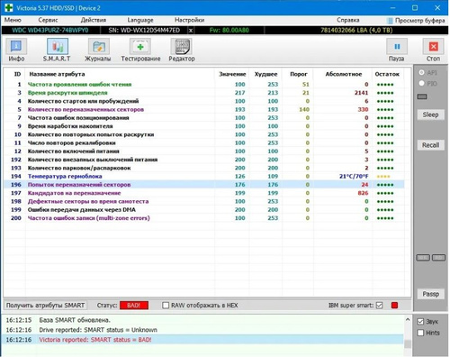Select row Частота проявления ошибок чтения

click(x=204, y=85)
